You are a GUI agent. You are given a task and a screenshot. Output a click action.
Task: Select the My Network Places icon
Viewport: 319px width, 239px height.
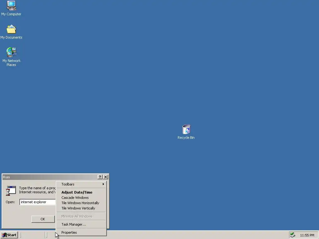click(12, 57)
